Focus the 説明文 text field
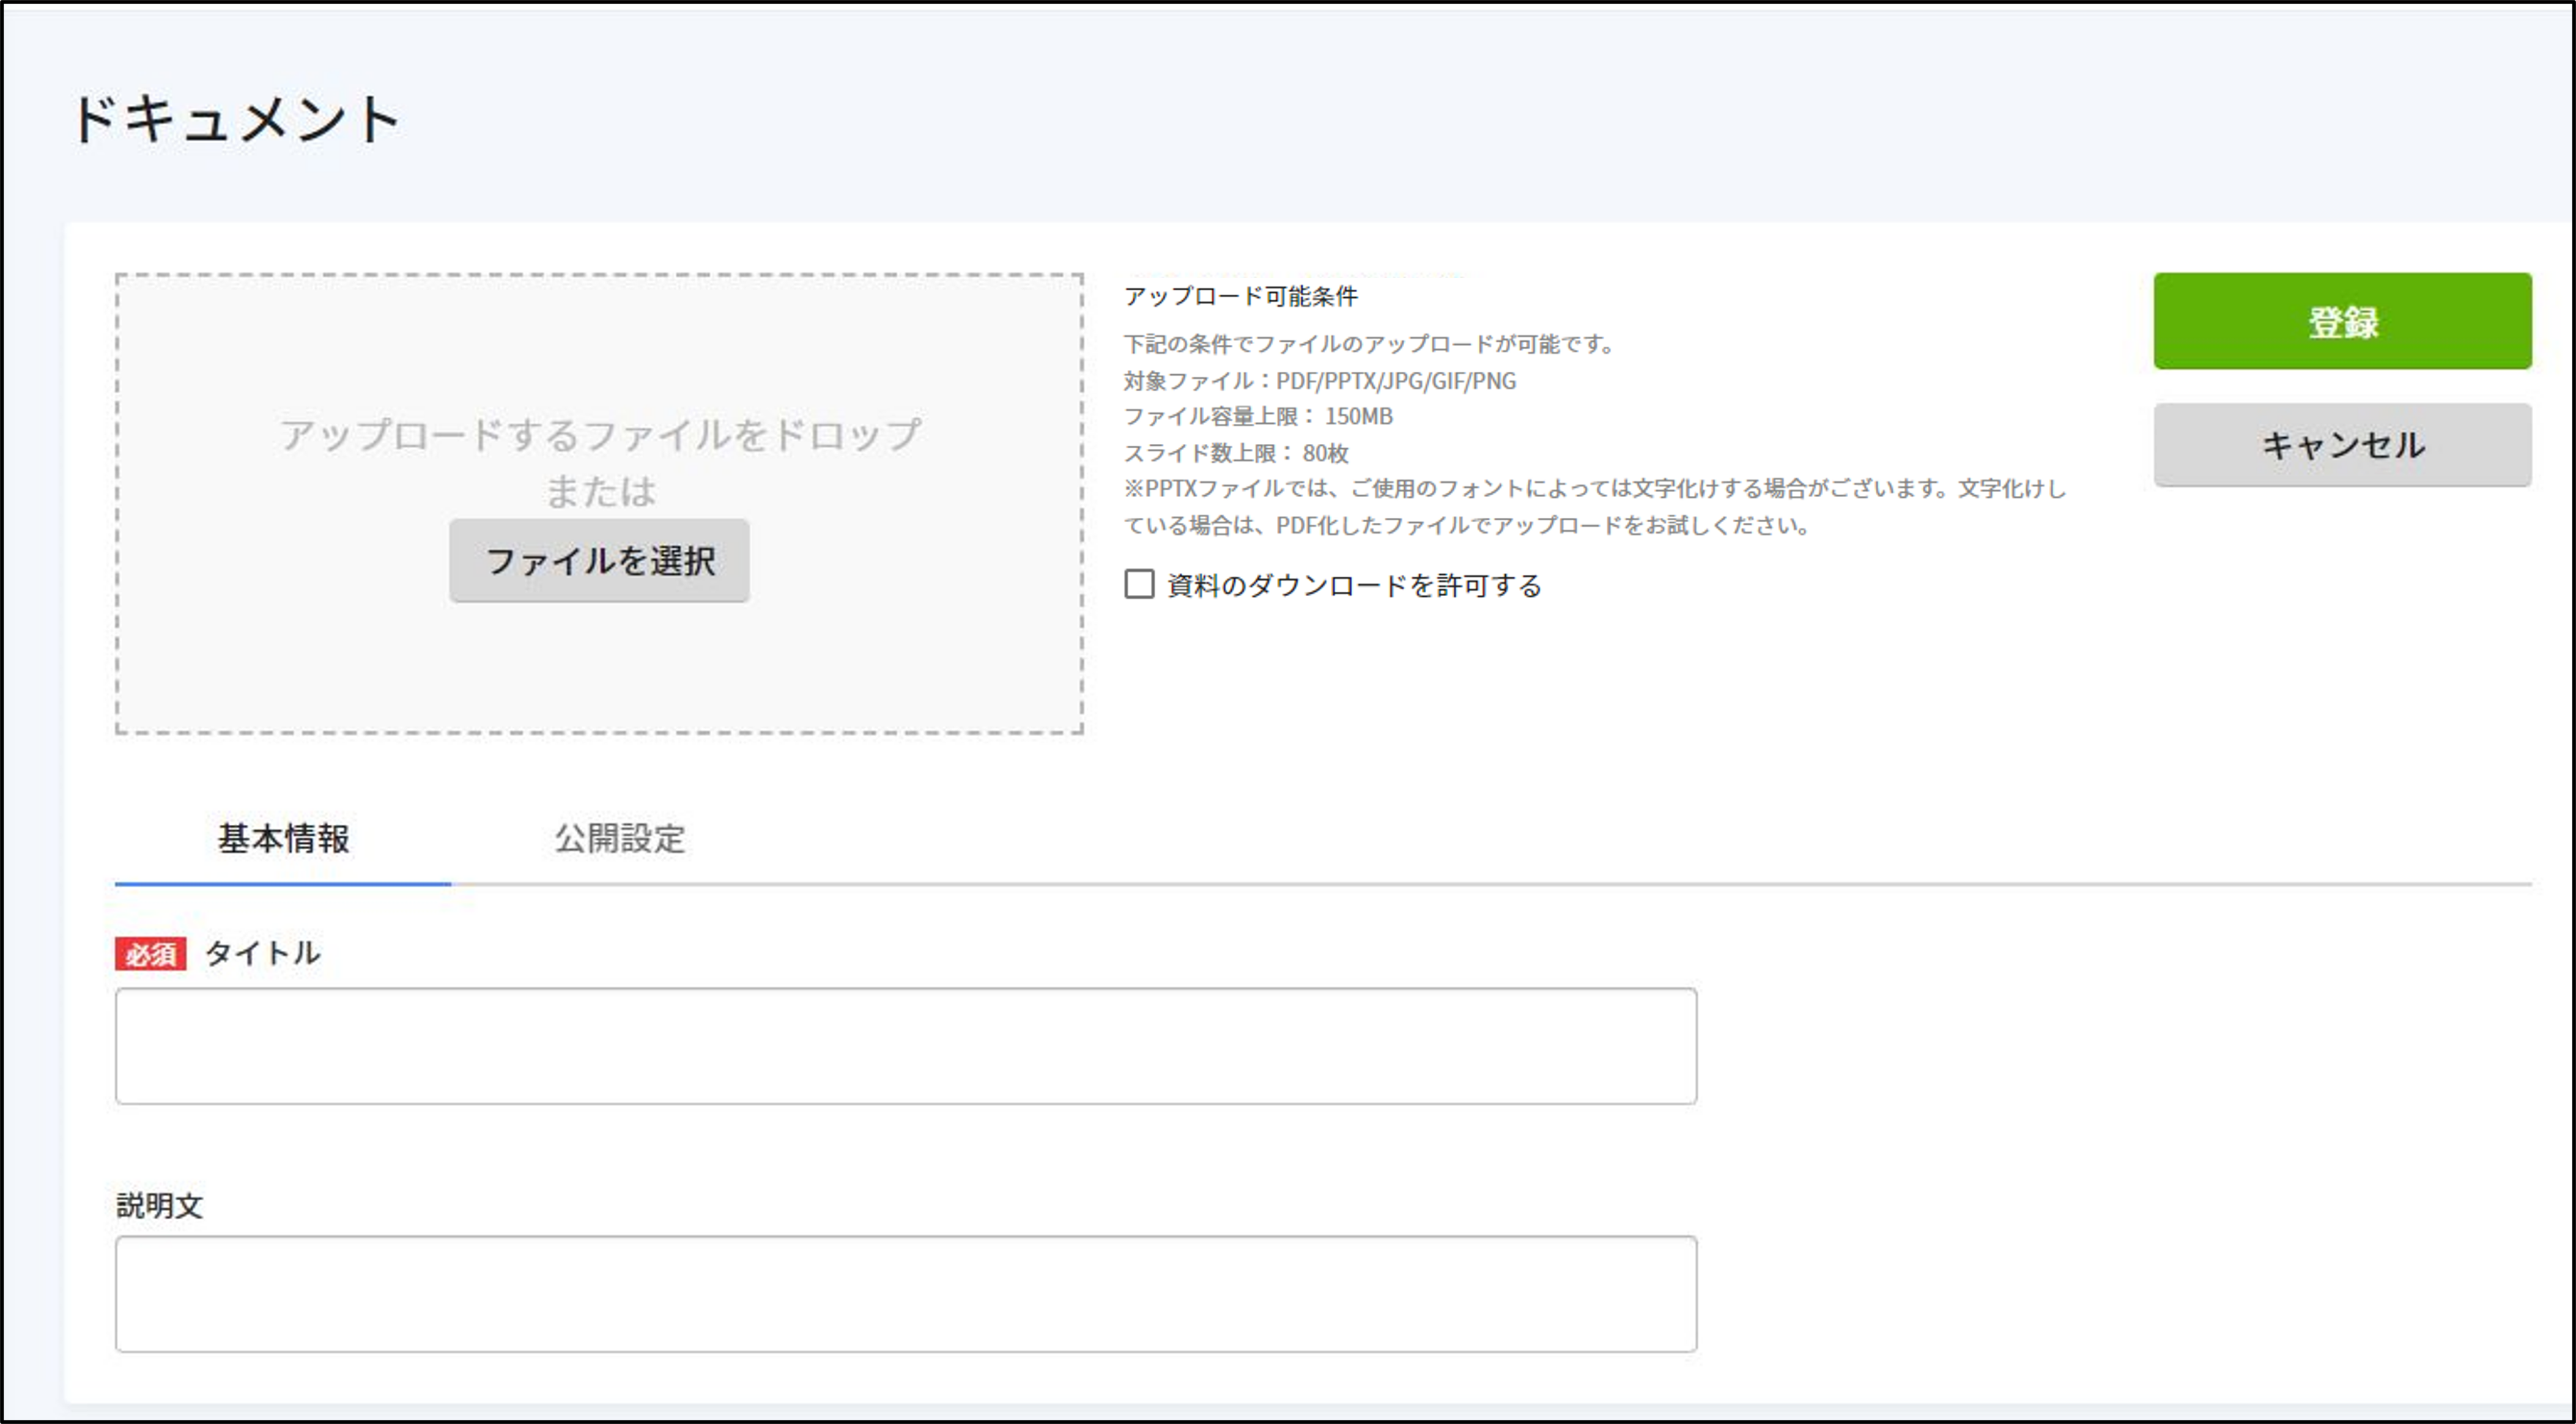The image size is (2576, 1424). pyautogui.click(x=906, y=1294)
